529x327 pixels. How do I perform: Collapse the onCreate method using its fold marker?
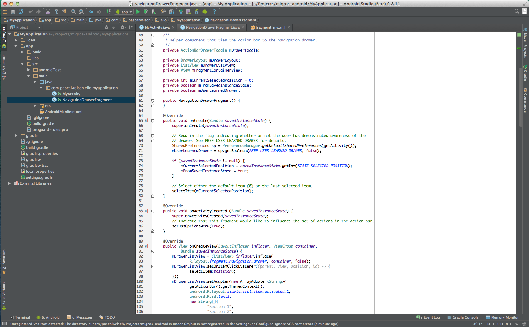[x=152, y=121]
